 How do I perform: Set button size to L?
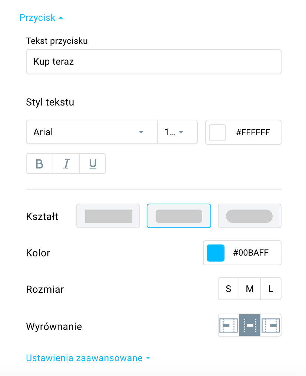pos(270,289)
